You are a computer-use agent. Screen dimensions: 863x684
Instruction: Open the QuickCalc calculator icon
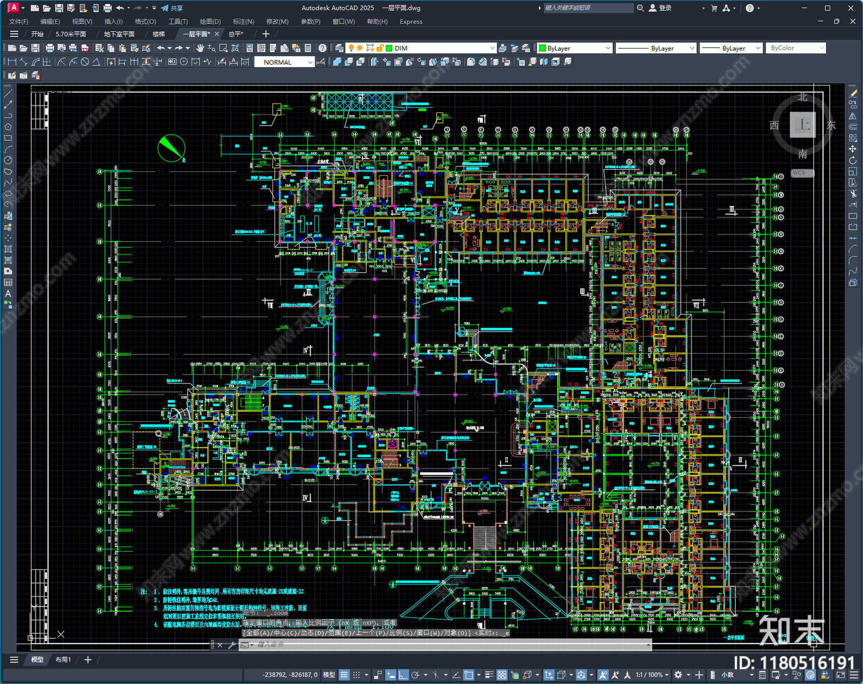click(308, 48)
